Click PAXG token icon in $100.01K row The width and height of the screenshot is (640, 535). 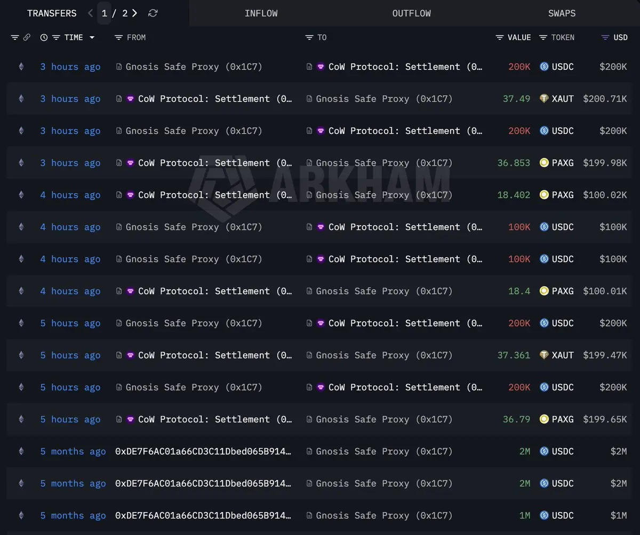pos(544,291)
